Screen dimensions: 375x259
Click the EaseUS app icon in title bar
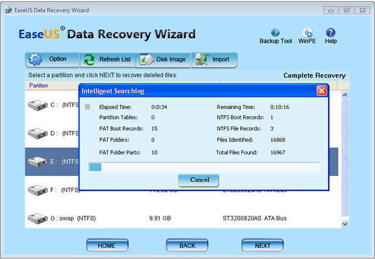coord(9,10)
